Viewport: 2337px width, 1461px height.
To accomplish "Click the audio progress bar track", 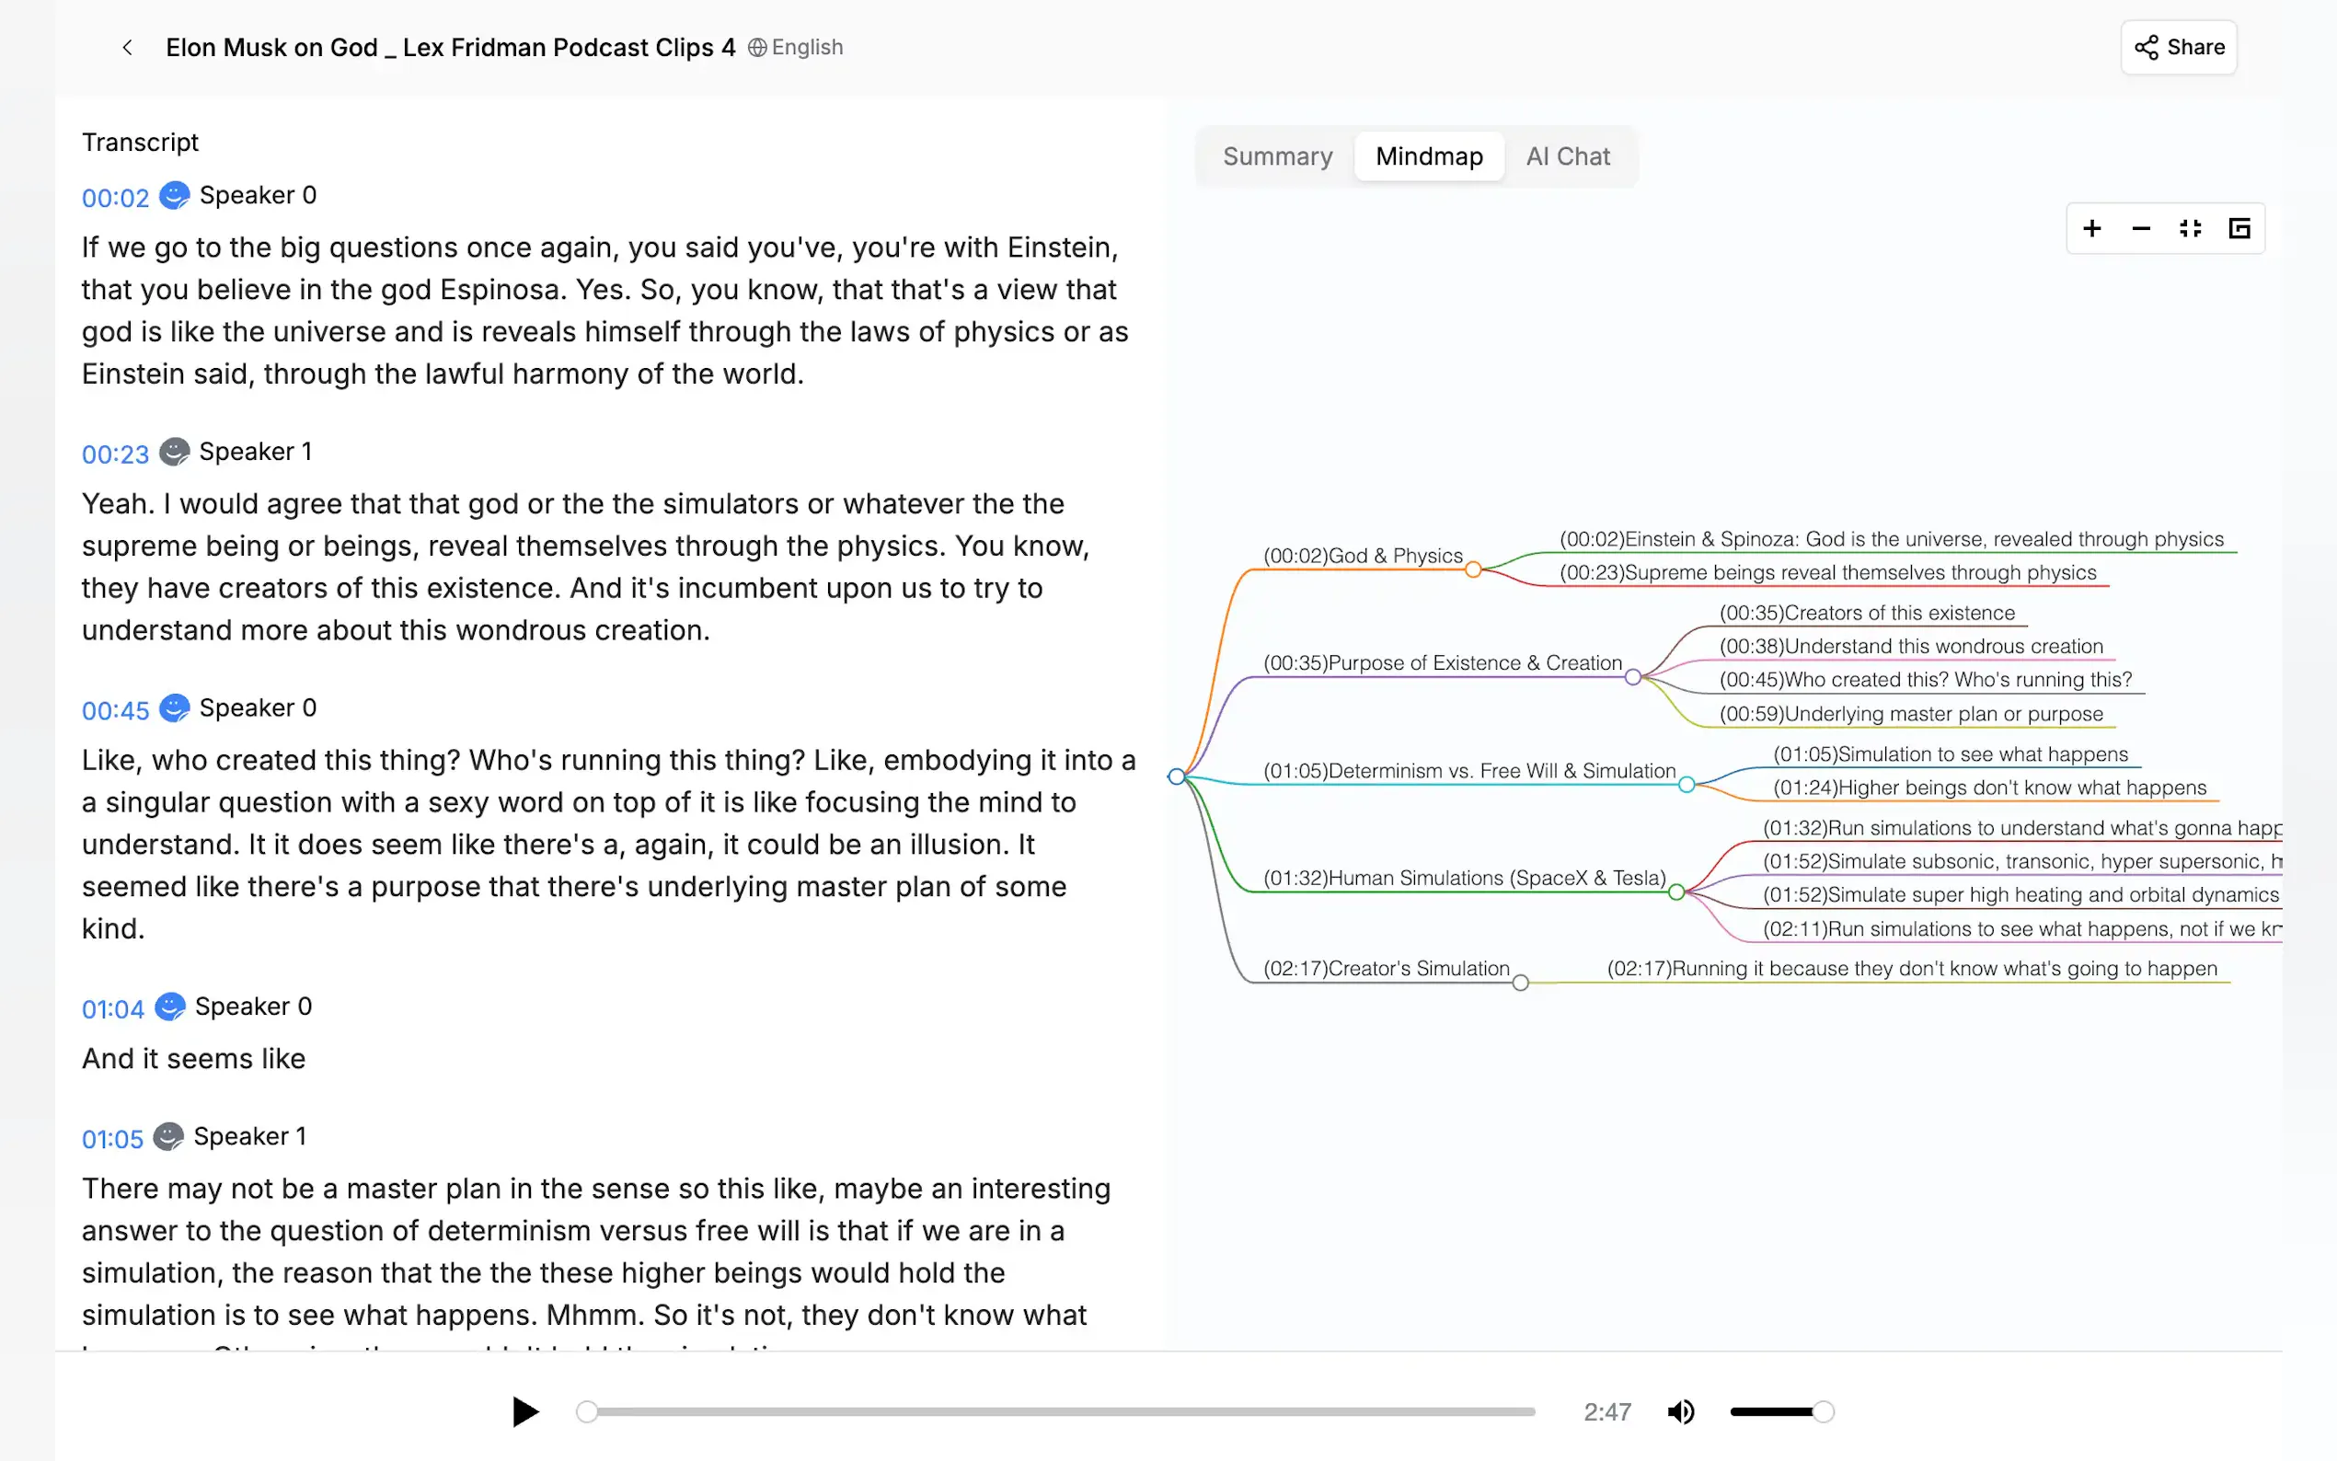I will 1063,1411.
